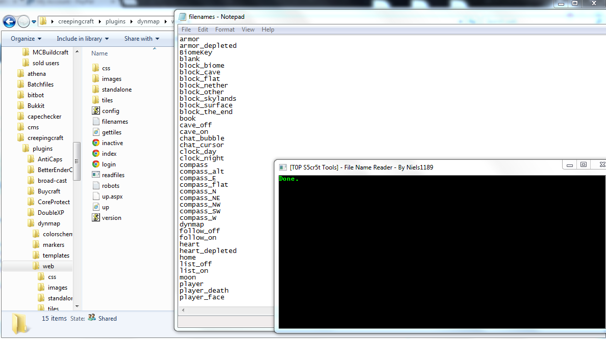The image size is (606, 339).
Task: Click the File Name Reader window icon
Action: (x=283, y=167)
